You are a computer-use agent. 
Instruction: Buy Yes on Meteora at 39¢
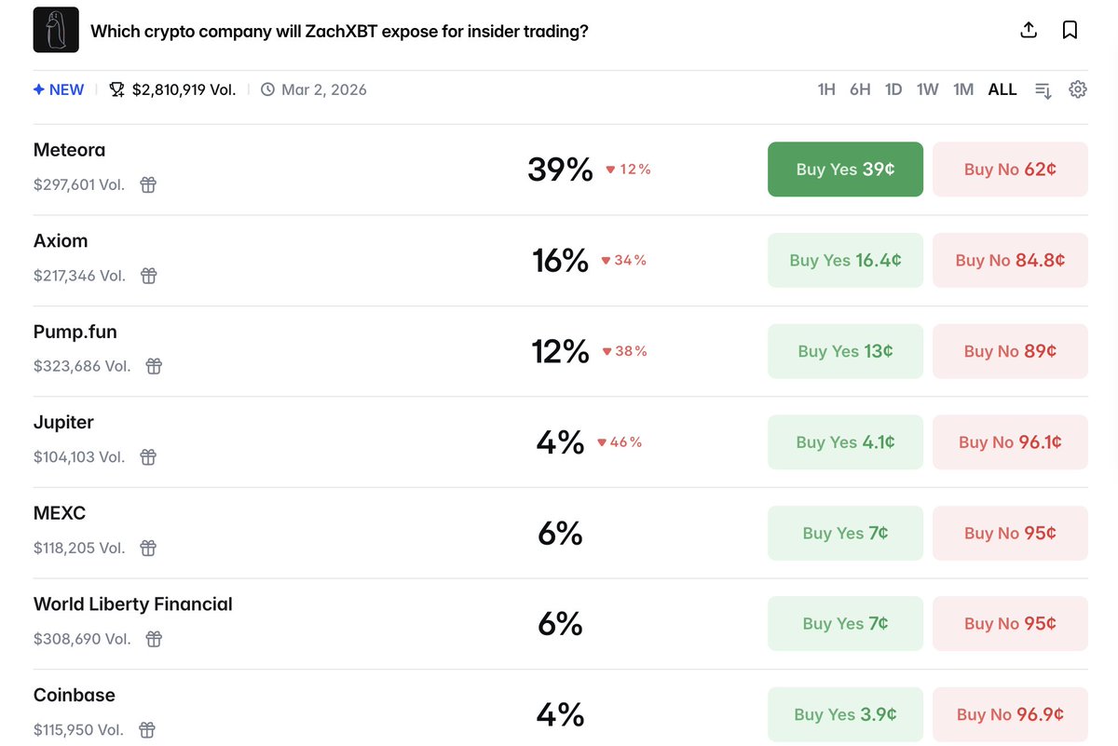click(845, 170)
